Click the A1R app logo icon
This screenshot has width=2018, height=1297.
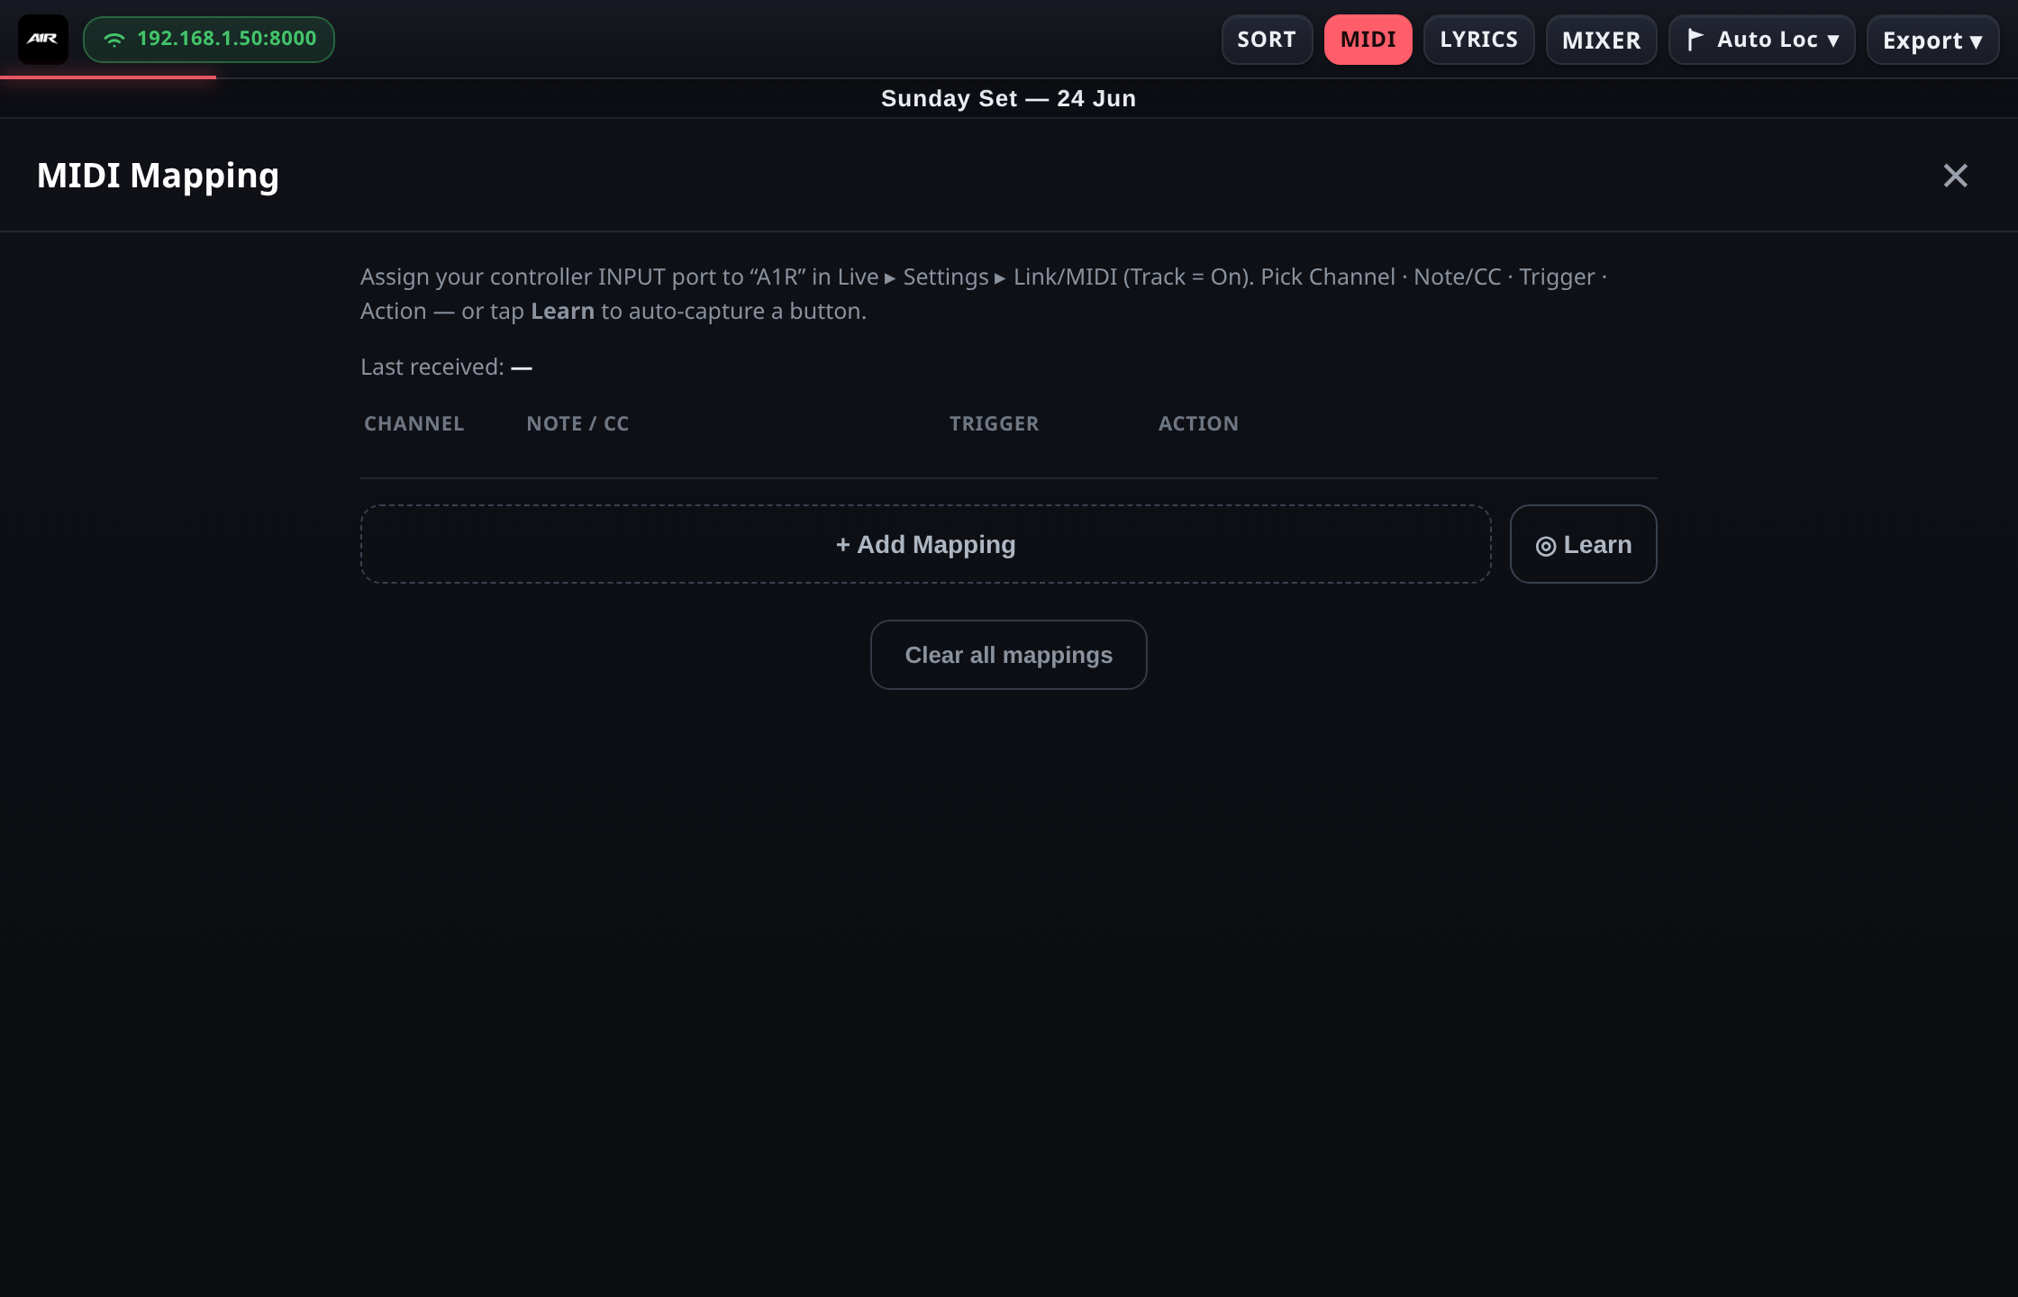click(x=43, y=39)
